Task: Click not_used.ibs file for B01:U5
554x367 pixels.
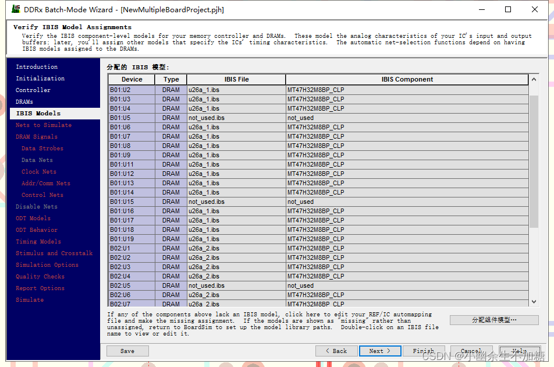Action: tap(236, 118)
